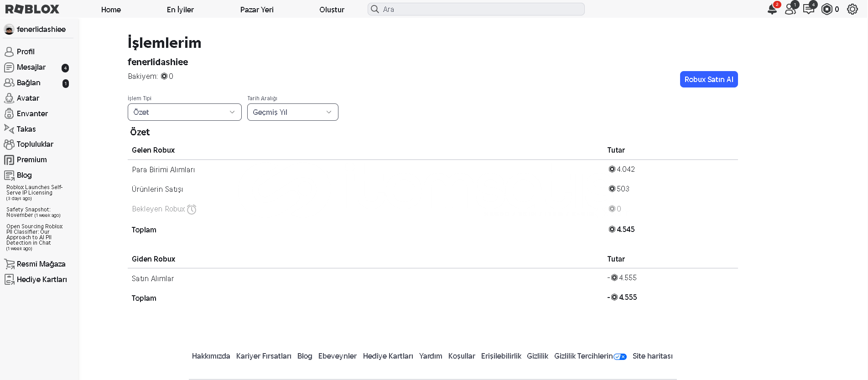Toggle the Gizlilik Tercihlerin privacy switch
868x380 pixels.
coord(620,357)
